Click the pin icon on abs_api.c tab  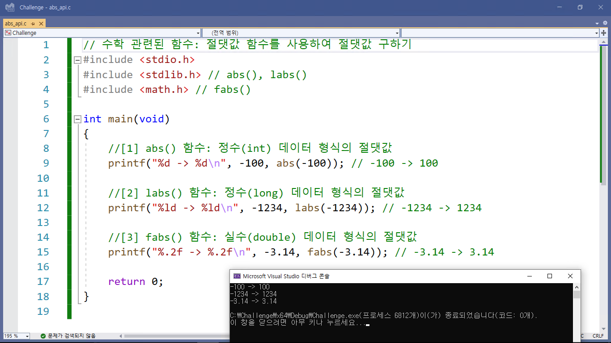(x=33, y=23)
